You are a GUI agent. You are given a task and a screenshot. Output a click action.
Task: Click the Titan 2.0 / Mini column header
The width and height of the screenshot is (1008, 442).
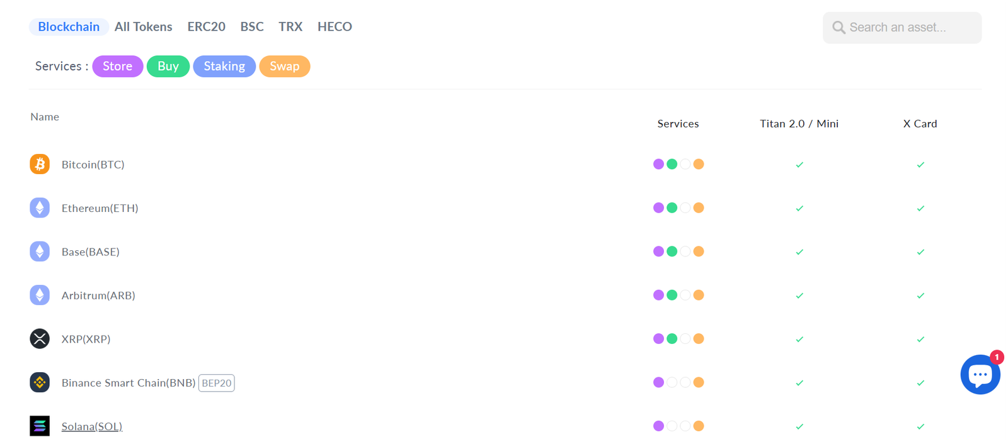click(799, 124)
